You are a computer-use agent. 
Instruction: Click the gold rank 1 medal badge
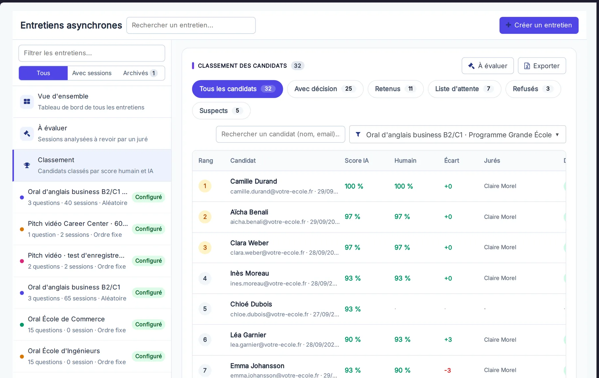click(205, 186)
